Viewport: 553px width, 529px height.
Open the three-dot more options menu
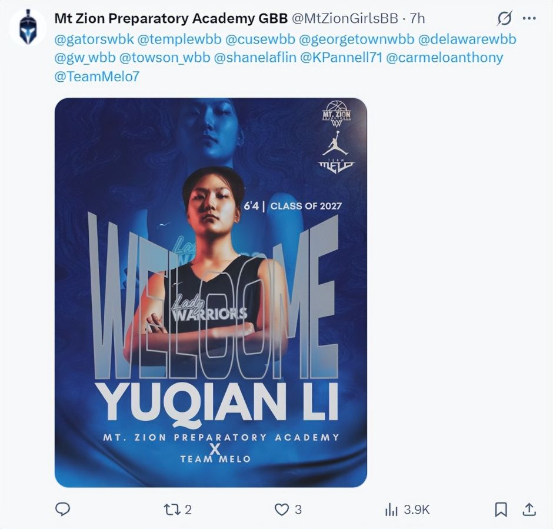click(529, 18)
